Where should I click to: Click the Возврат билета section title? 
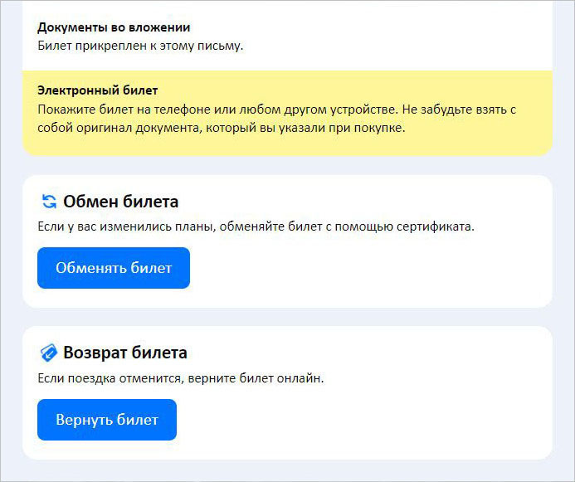click(124, 353)
